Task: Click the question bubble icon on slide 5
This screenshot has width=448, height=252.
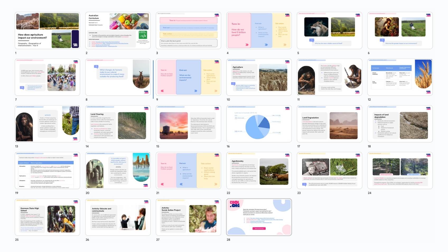Action: point(312,40)
